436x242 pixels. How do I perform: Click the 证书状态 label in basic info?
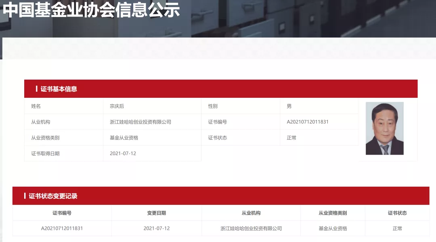click(218, 138)
